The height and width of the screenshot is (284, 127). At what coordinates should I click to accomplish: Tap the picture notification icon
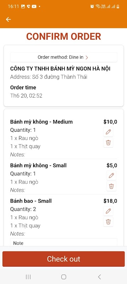pyautogui.click(x=23, y=6)
